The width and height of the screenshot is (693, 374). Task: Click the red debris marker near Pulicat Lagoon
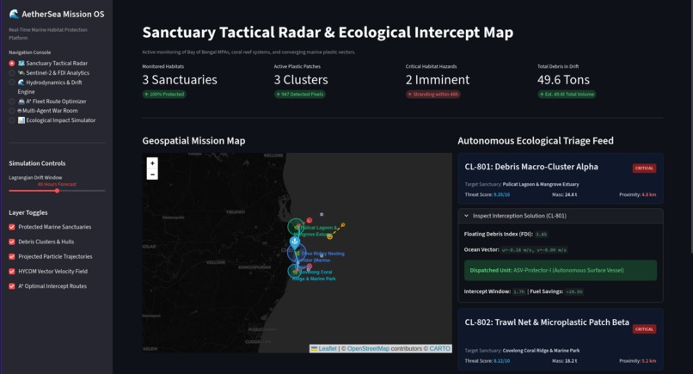pyautogui.click(x=310, y=220)
